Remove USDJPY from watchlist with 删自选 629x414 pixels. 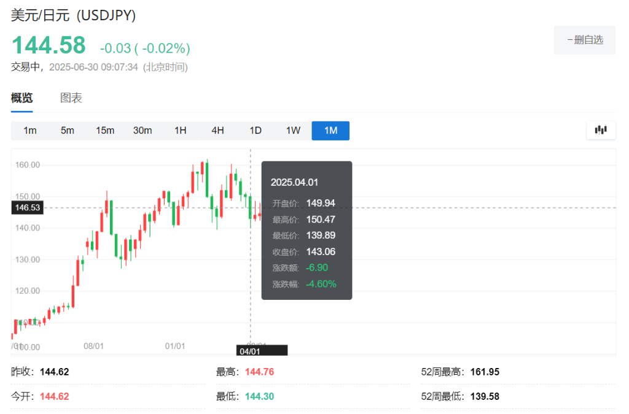[584, 40]
